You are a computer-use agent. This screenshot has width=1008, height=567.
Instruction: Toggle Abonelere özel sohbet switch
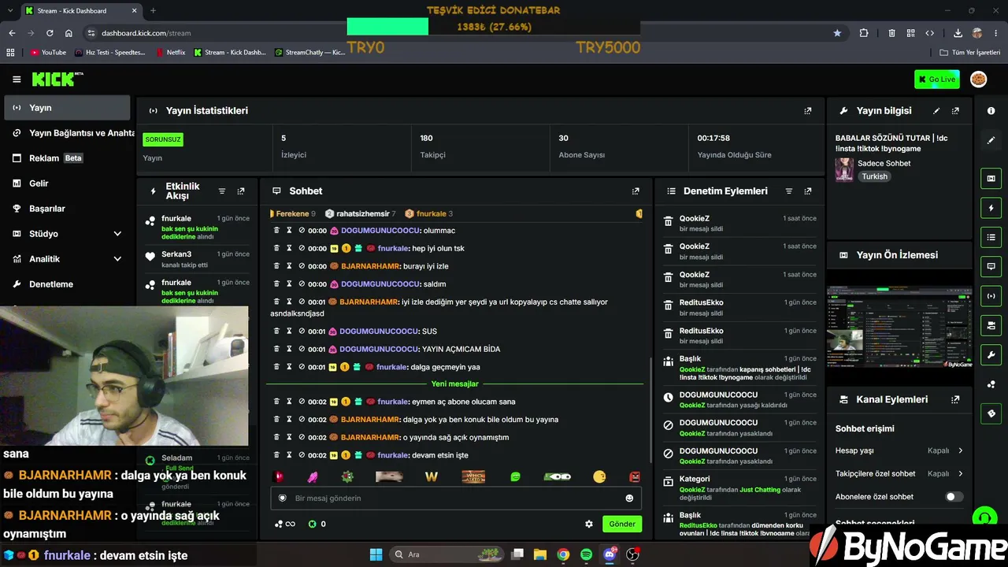pyautogui.click(x=954, y=497)
